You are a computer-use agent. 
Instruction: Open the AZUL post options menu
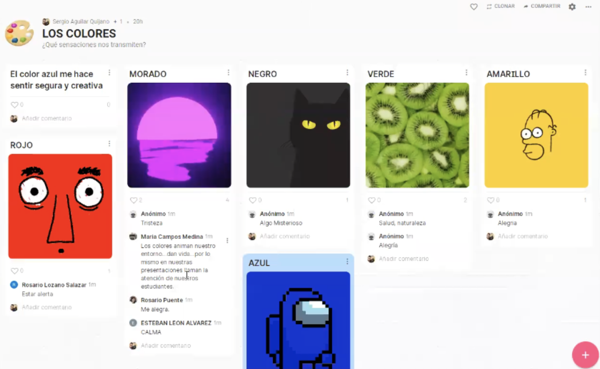347,262
